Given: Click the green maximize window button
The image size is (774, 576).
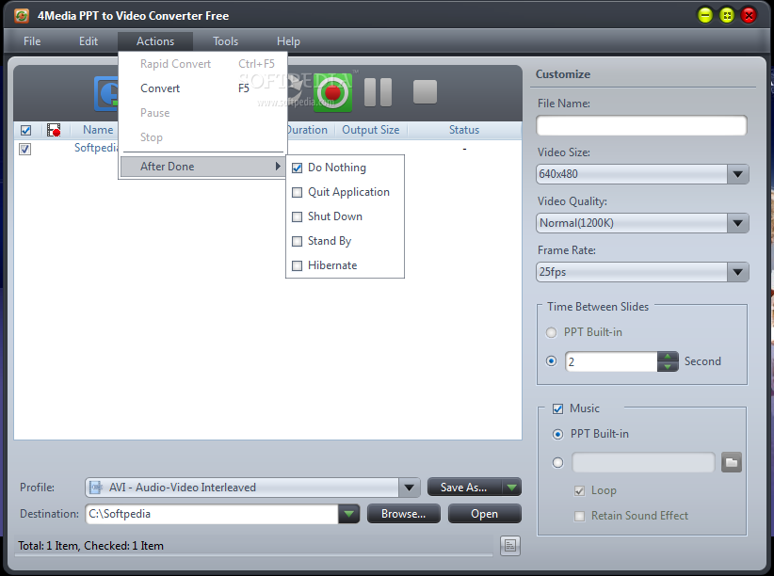Looking at the screenshot, I should point(727,15).
